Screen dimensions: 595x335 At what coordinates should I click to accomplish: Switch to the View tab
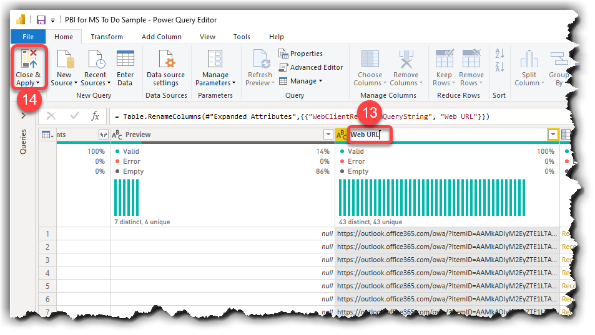point(207,37)
